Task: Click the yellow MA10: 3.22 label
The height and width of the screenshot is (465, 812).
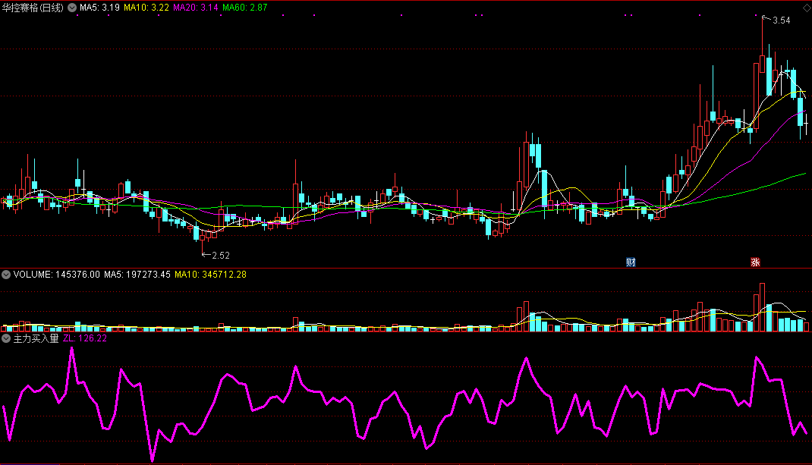Action: click(x=146, y=8)
